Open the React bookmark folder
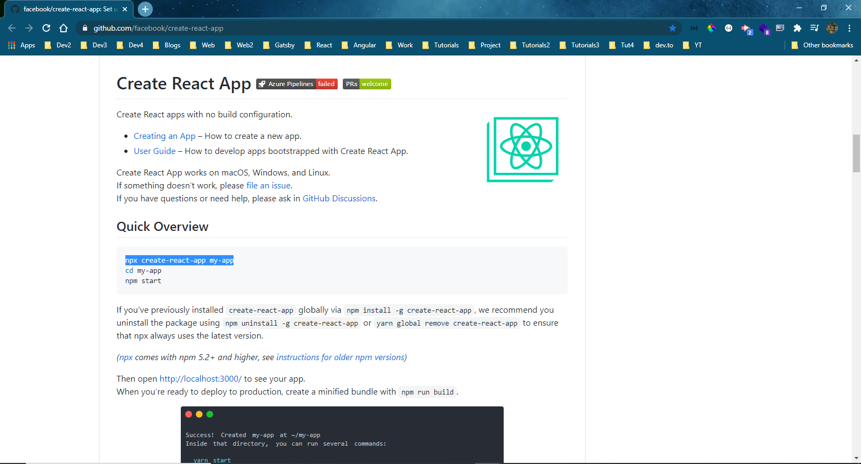Image resolution: width=861 pixels, height=464 pixels. point(319,45)
